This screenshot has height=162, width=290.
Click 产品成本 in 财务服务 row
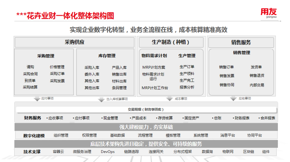(139, 118)
